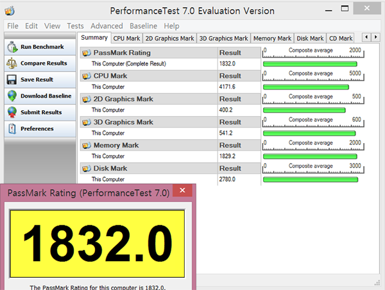The width and height of the screenshot is (385, 290).
Task: Click the Submit Results button label
Action: [41, 112]
